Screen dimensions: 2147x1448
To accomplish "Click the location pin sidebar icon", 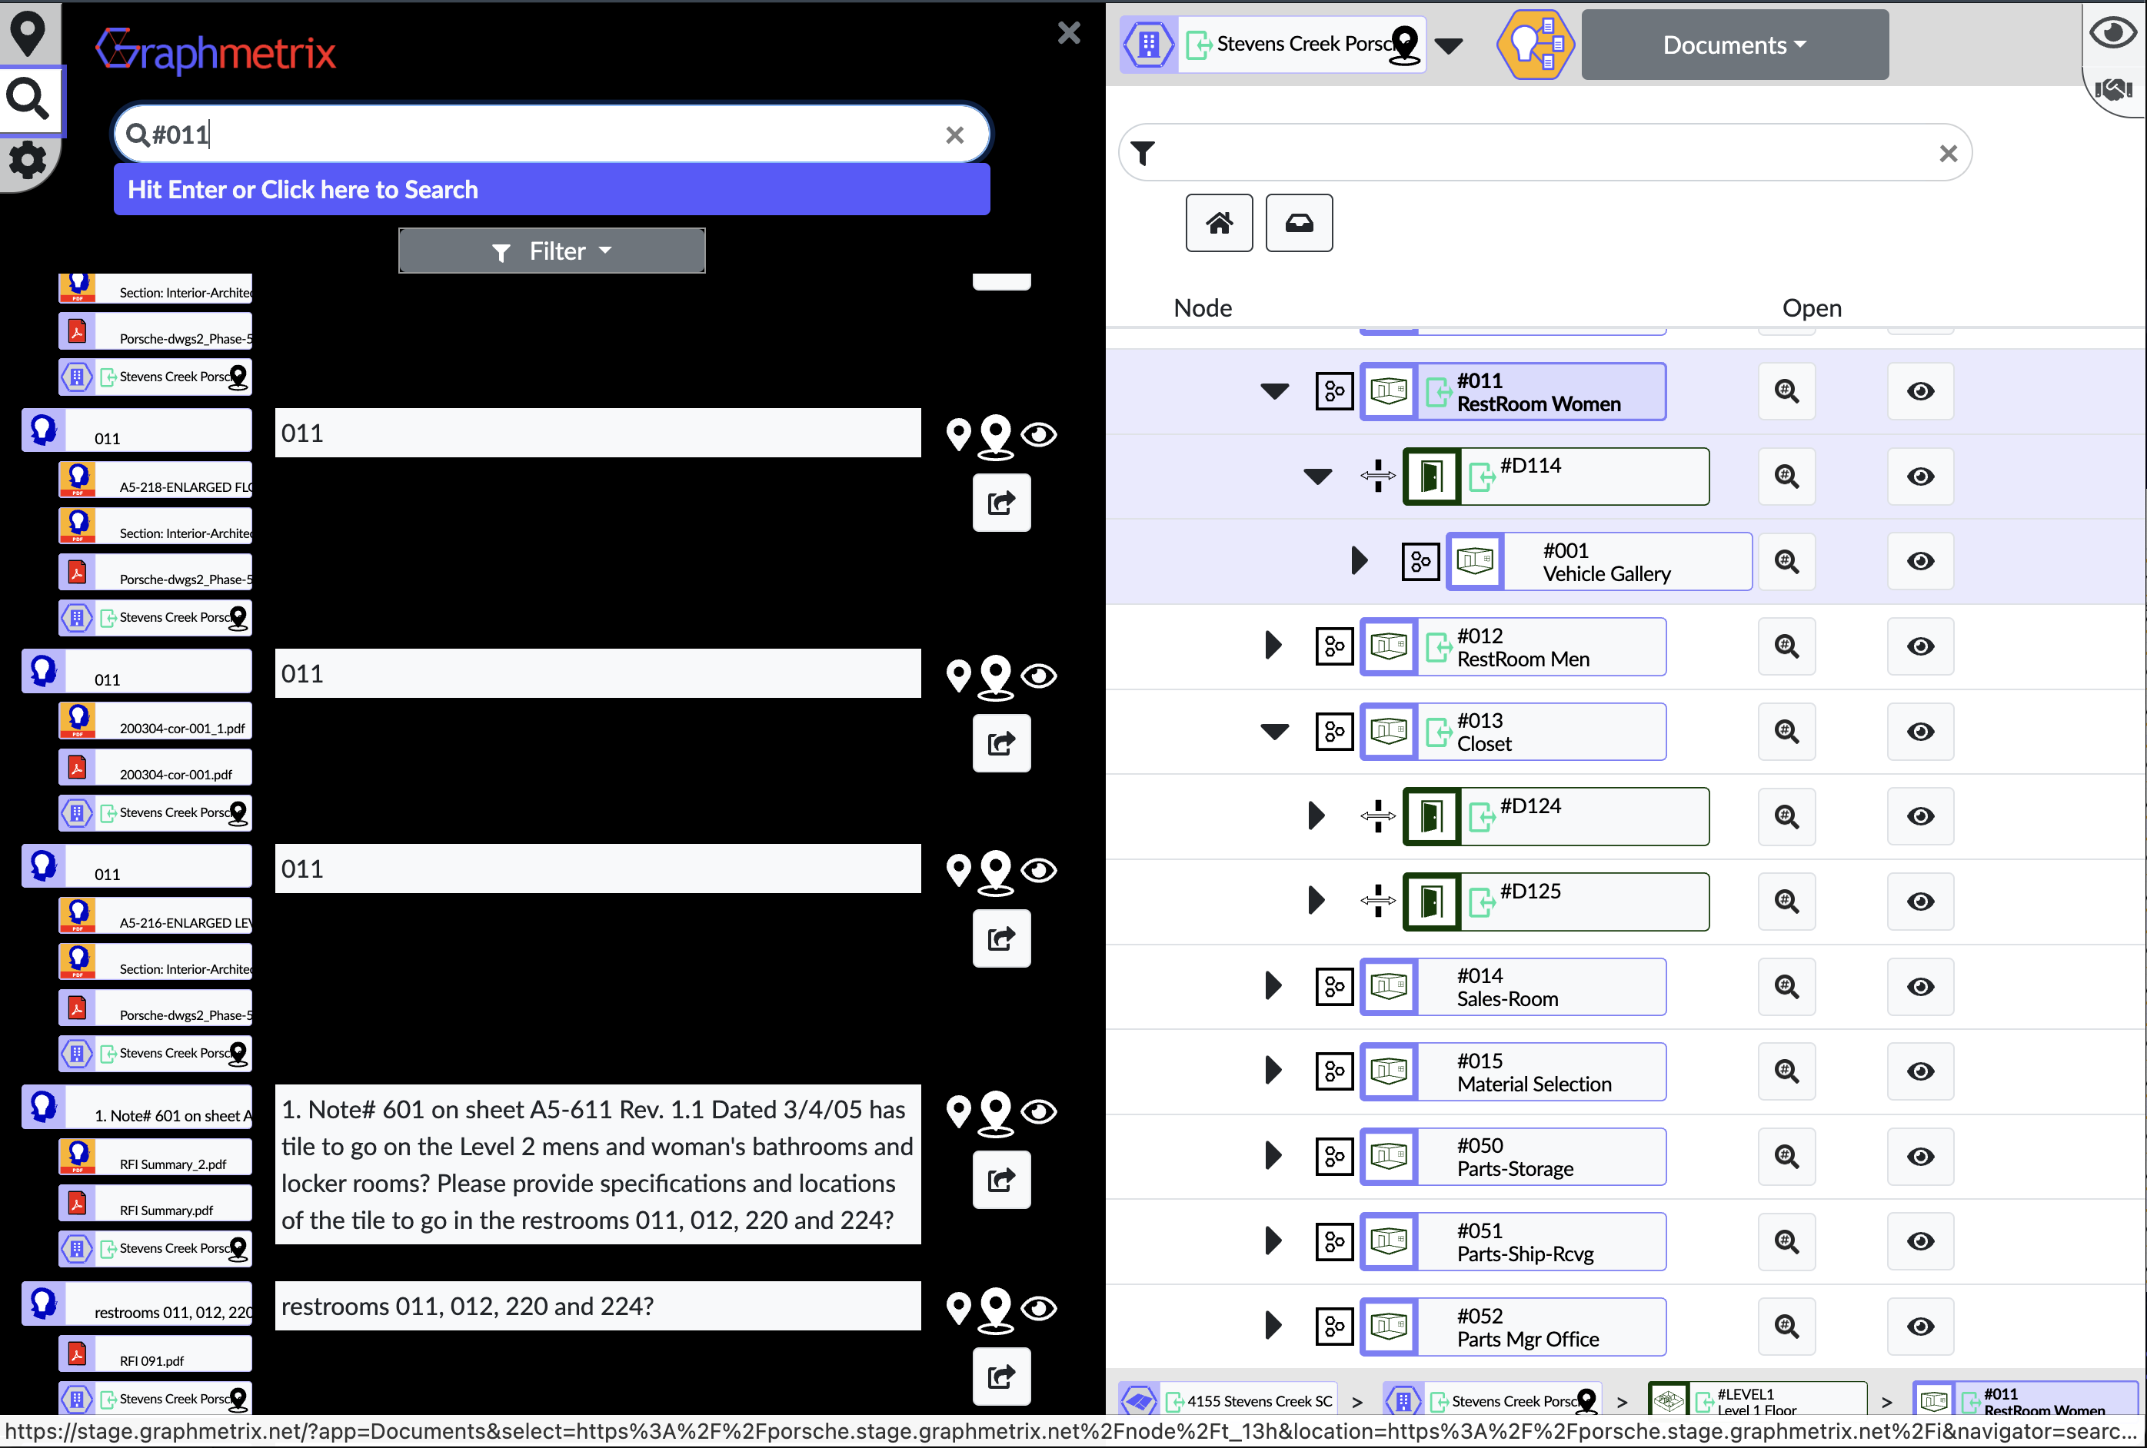I will tap(28, 33).
